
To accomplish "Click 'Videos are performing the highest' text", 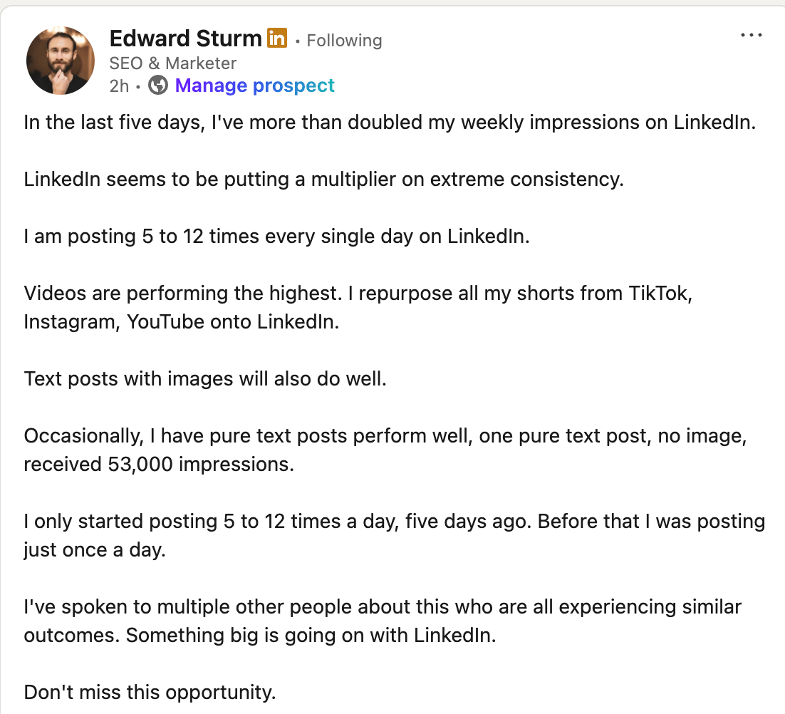I will pos(183,294).
